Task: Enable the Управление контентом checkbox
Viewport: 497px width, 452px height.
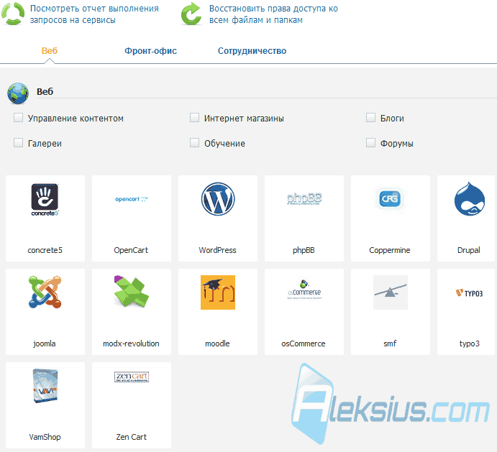Action: point(19,118)
